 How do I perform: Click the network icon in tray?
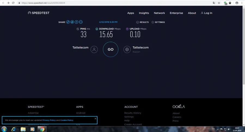coord(225,129)
